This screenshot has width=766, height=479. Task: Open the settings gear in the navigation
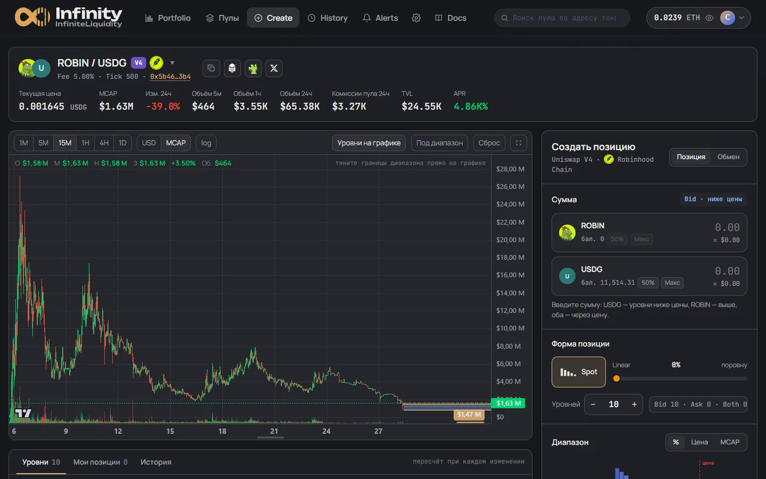tap(416, 18)
